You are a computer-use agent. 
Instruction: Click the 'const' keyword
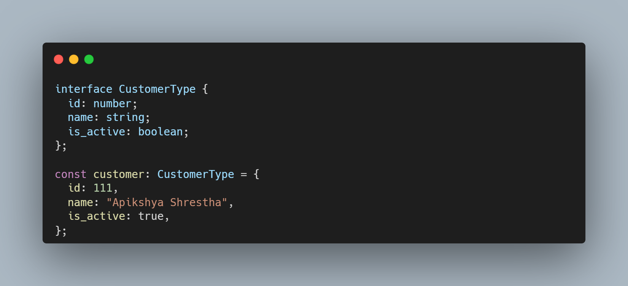point(71,174)
